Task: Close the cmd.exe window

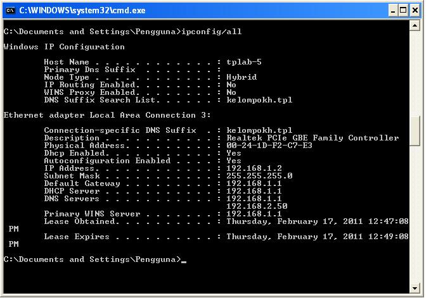Action: (x=415, y=11)
